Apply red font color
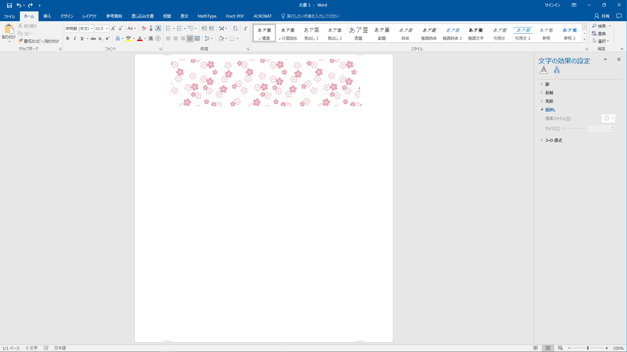The image size is (627, 352). 140,38
